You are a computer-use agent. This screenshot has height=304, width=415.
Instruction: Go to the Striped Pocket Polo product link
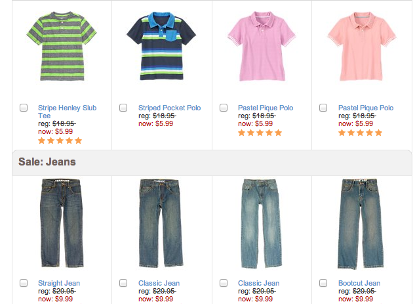click(169, 108)
